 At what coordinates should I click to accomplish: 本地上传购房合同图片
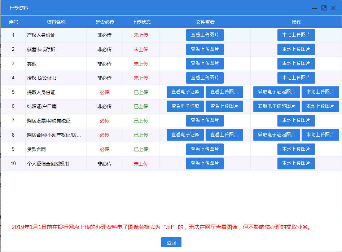pos(320,135)
